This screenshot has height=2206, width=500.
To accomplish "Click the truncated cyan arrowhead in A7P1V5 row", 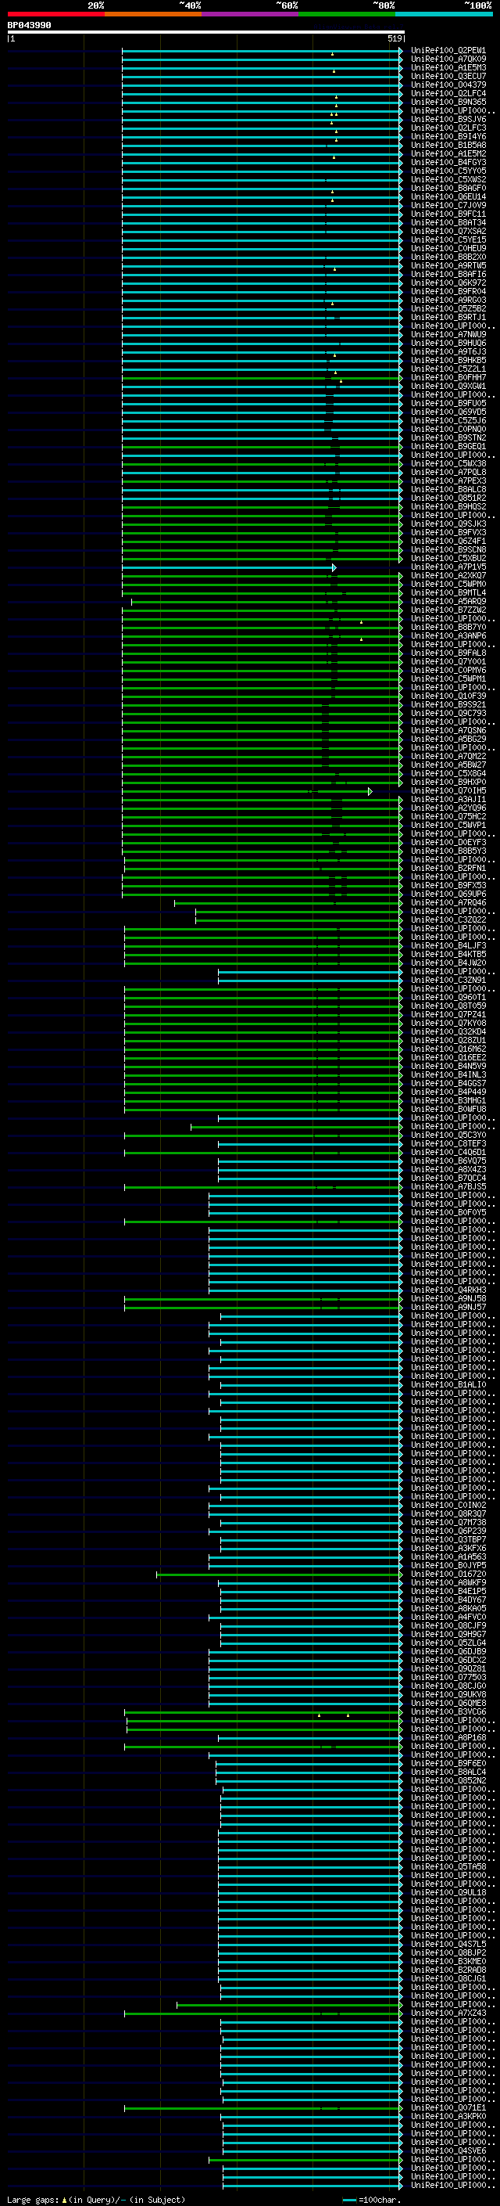I will 334,568.
